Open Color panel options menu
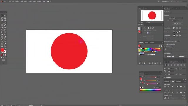This screenshot has height=106, width=188. [x=161, y=74]
